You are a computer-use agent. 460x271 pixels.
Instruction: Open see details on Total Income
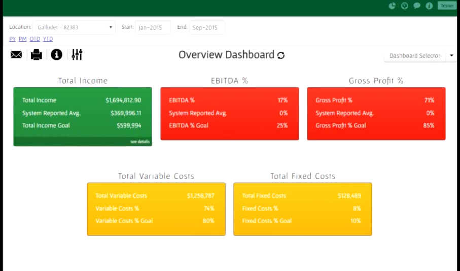click(140, 142)
